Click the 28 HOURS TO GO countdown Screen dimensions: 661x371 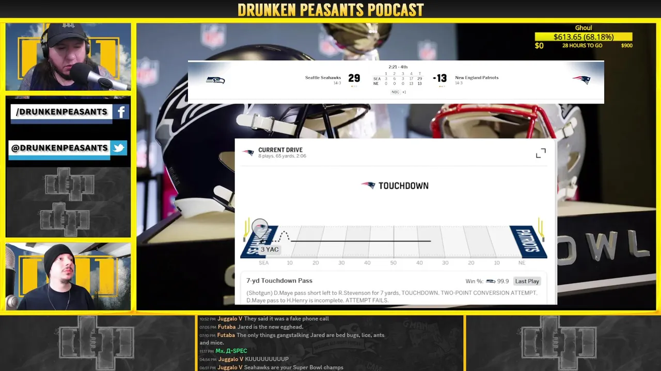[582, 46]
